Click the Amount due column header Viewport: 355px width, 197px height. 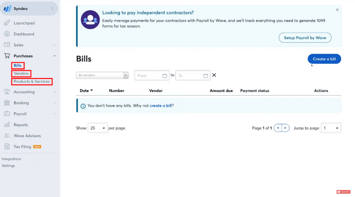(221, 91)
